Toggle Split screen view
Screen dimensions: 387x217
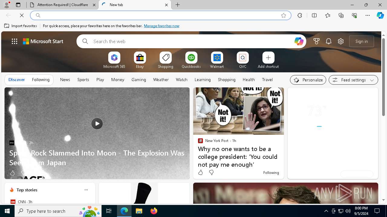(314, 15)
